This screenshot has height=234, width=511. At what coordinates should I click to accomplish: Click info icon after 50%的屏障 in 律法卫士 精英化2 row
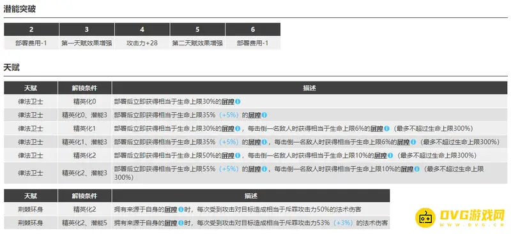pyautogui.click(x=238, y=156)
